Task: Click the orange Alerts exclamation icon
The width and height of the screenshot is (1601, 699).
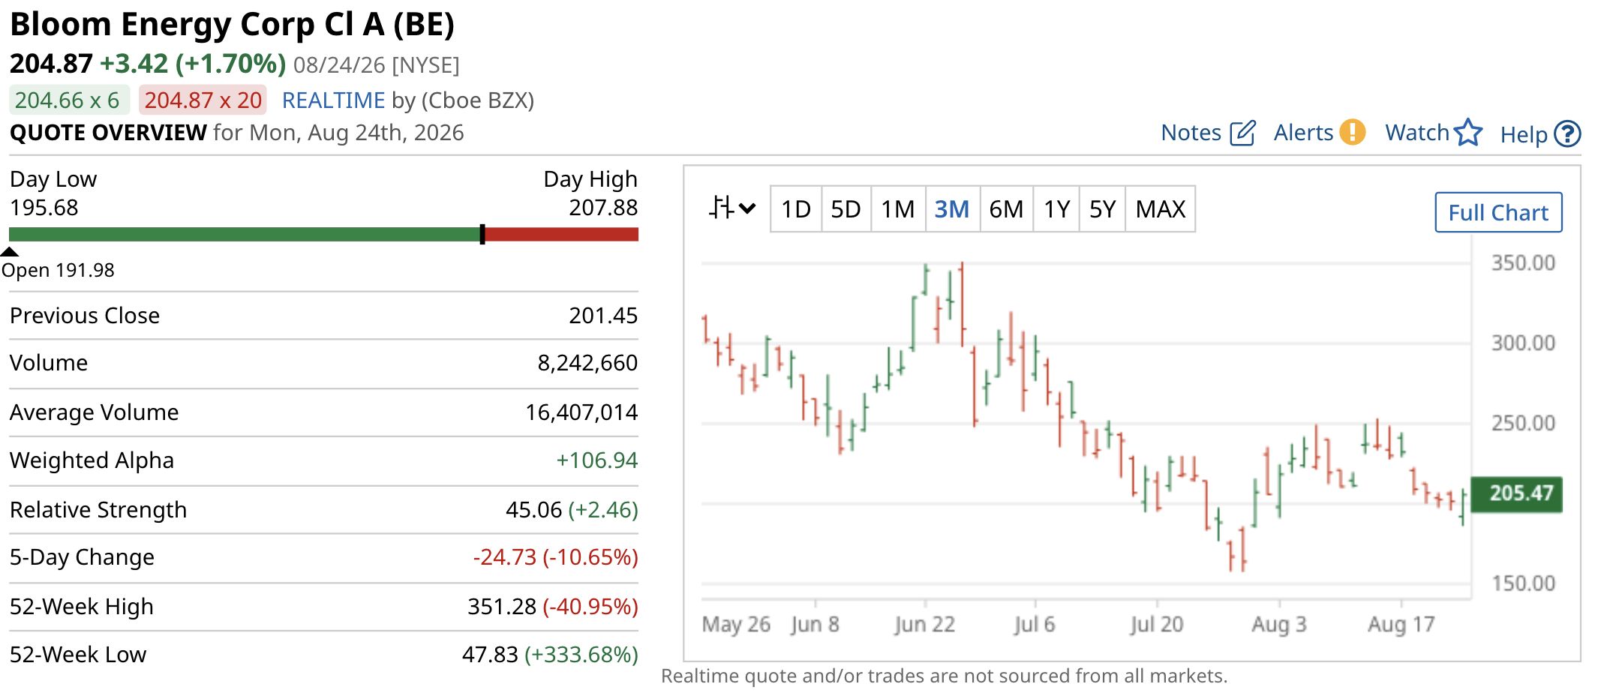Action: click(1352, 132)
